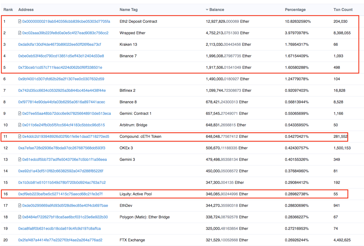Open Arbitrum Bridge address 0x011b6e24ffb0b5f5...

pyautogui.click(x=64, y=125)
